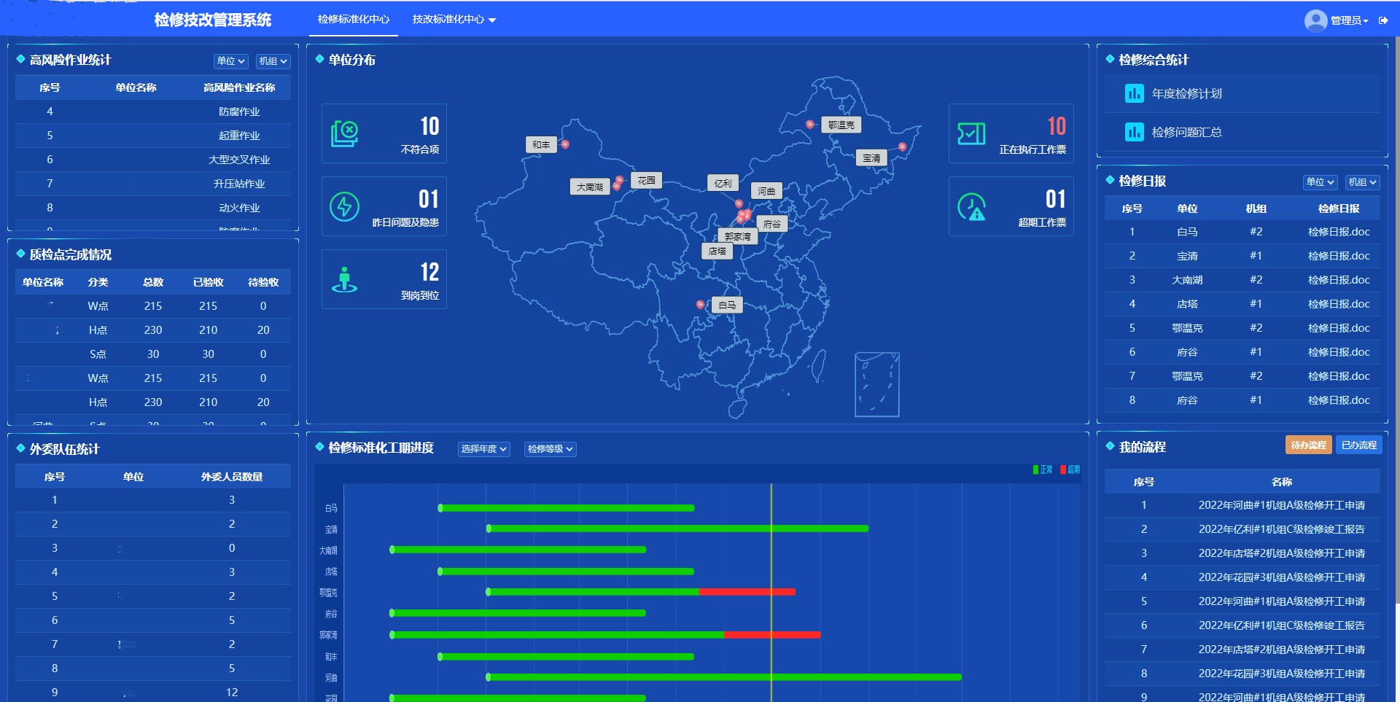Click the 超期工作票 clock warning icon
1400x702 pixels.
(x=971, y=207)
